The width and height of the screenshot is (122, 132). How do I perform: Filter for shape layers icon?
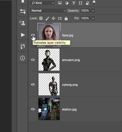click(x=80, y=3)
